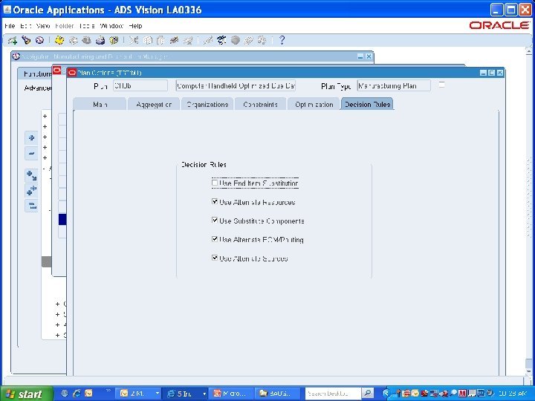Select the Organizations tab
The height and width of the screenshot is (401, 535).
(x=207, y=105)
